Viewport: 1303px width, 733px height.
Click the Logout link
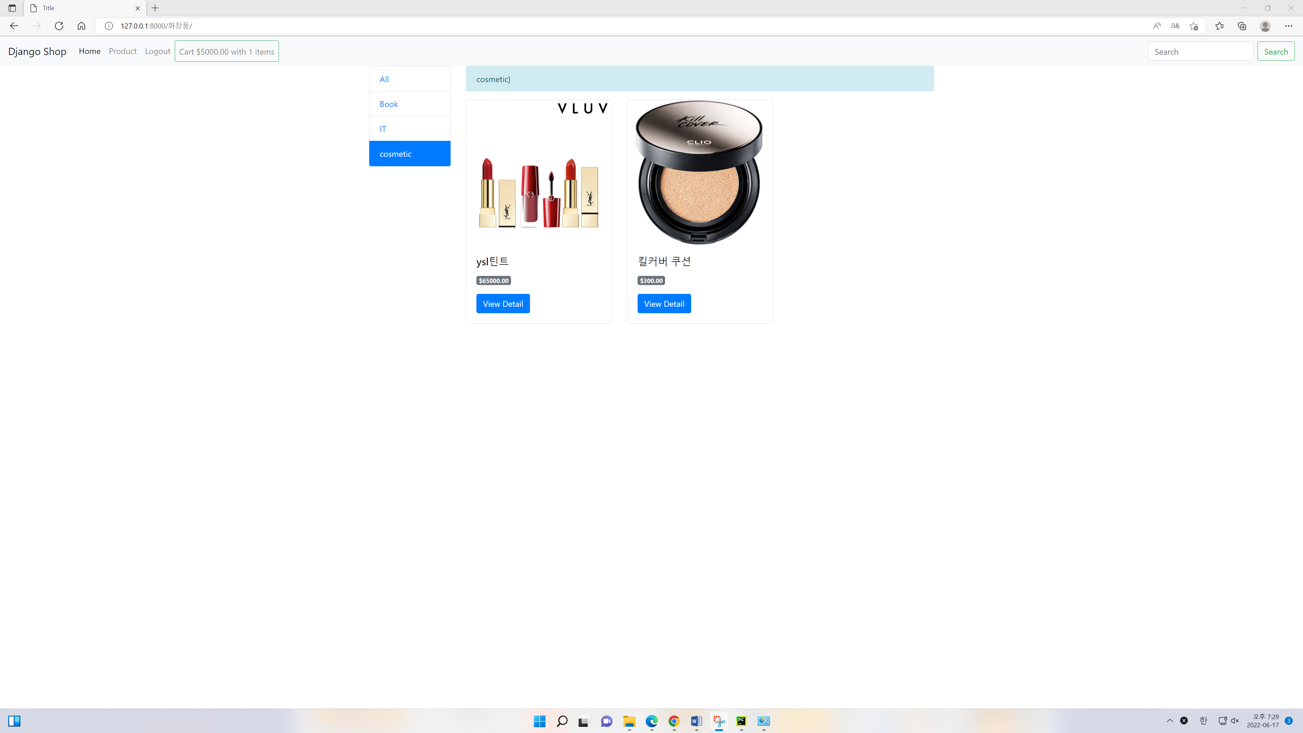[157, 51]
